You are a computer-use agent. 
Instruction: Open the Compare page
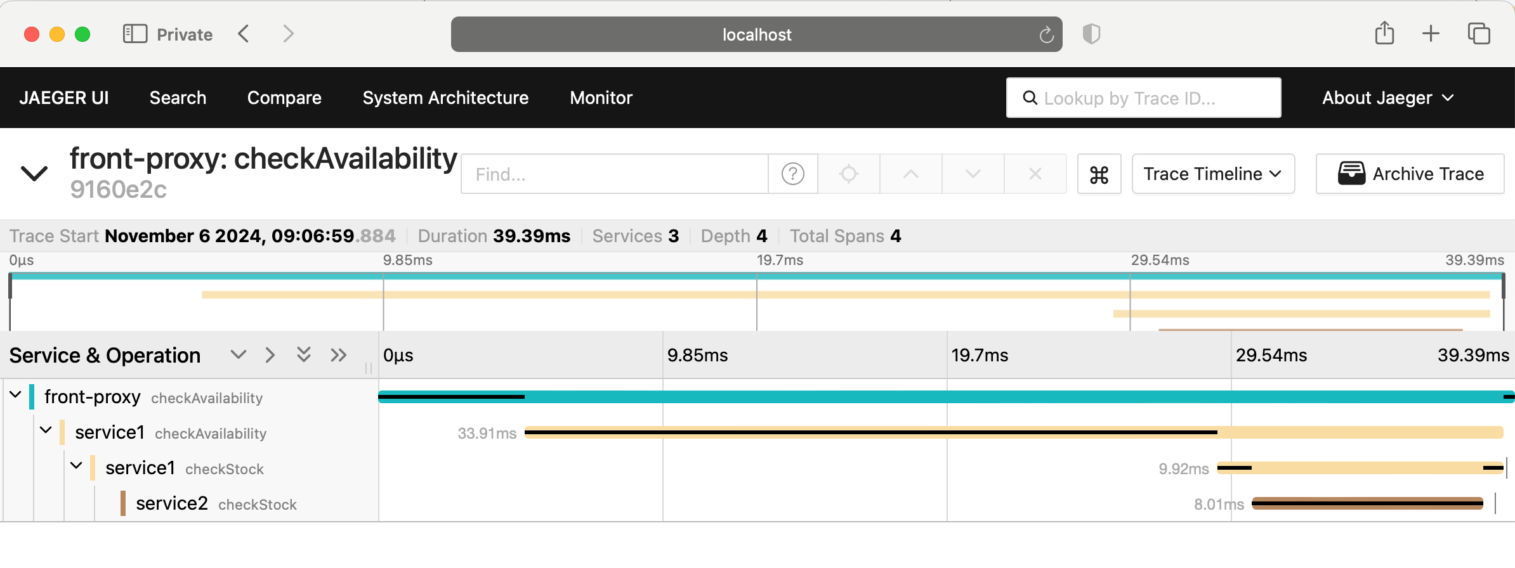[284, 98]
